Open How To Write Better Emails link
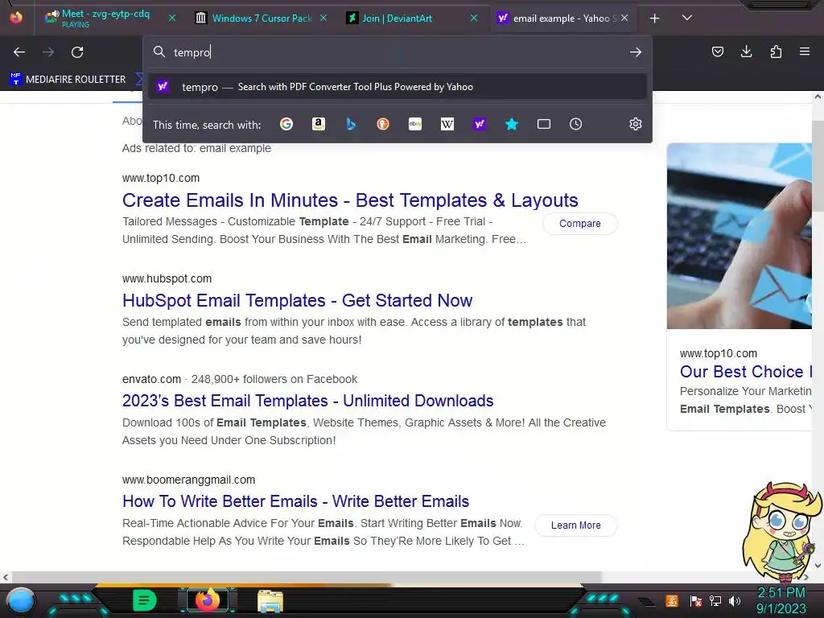Image resolution: width=824 pixels, height=618 pixels. tap(295, 501)
